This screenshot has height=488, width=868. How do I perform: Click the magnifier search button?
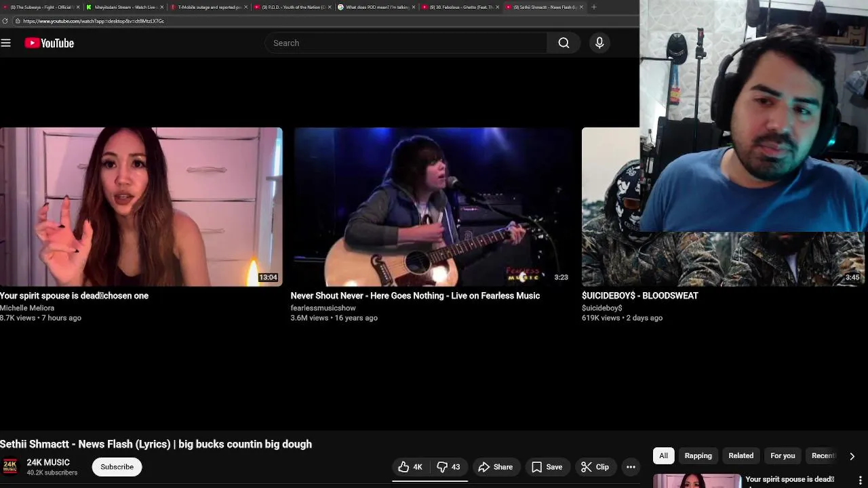coord(564,43)
